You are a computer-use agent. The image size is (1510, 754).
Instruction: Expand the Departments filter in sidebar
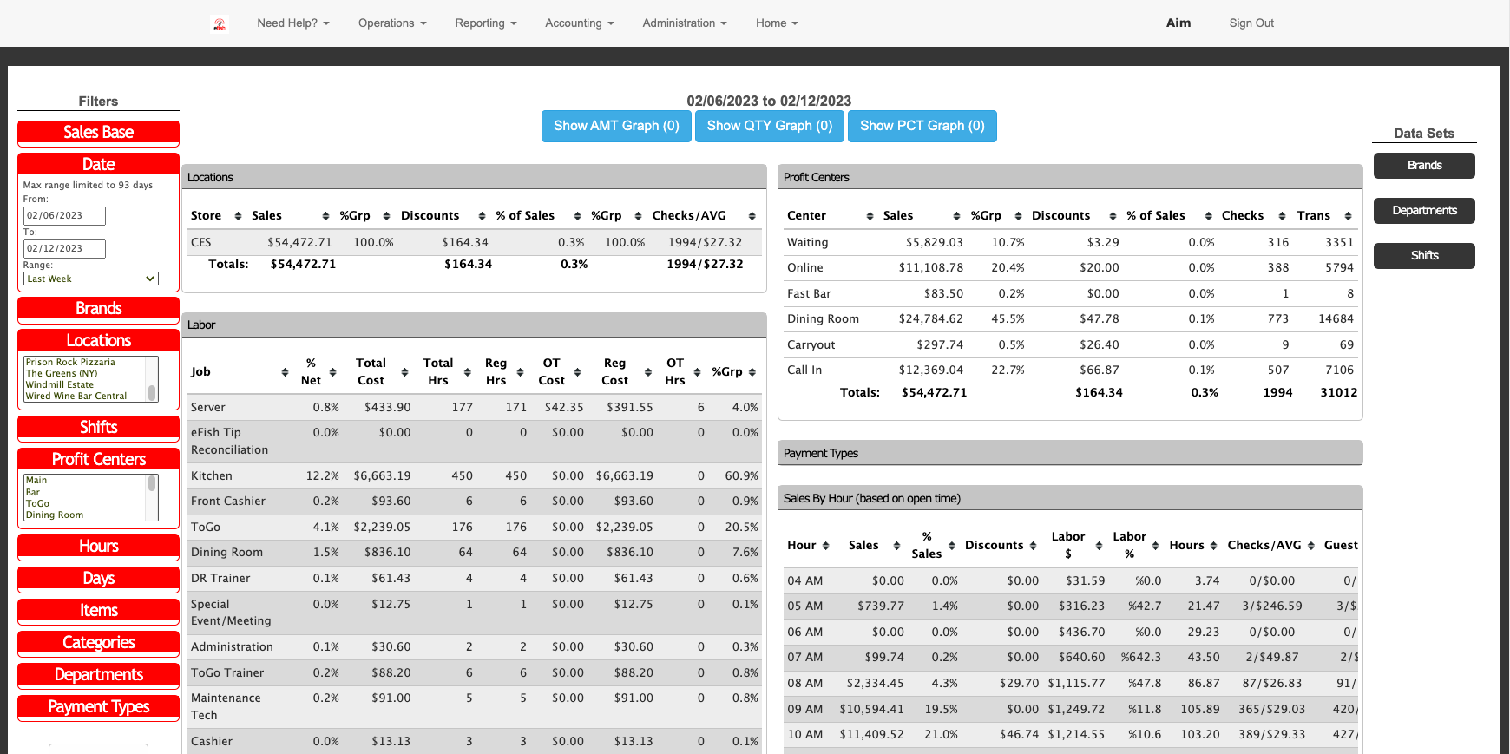click(98, 675)
